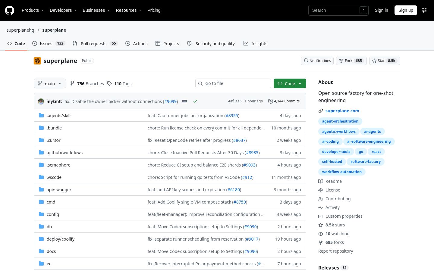Click the eye icon beside 10 watching
The width and height of the screenshot is (434, 271).
click(x=321, y=234)
